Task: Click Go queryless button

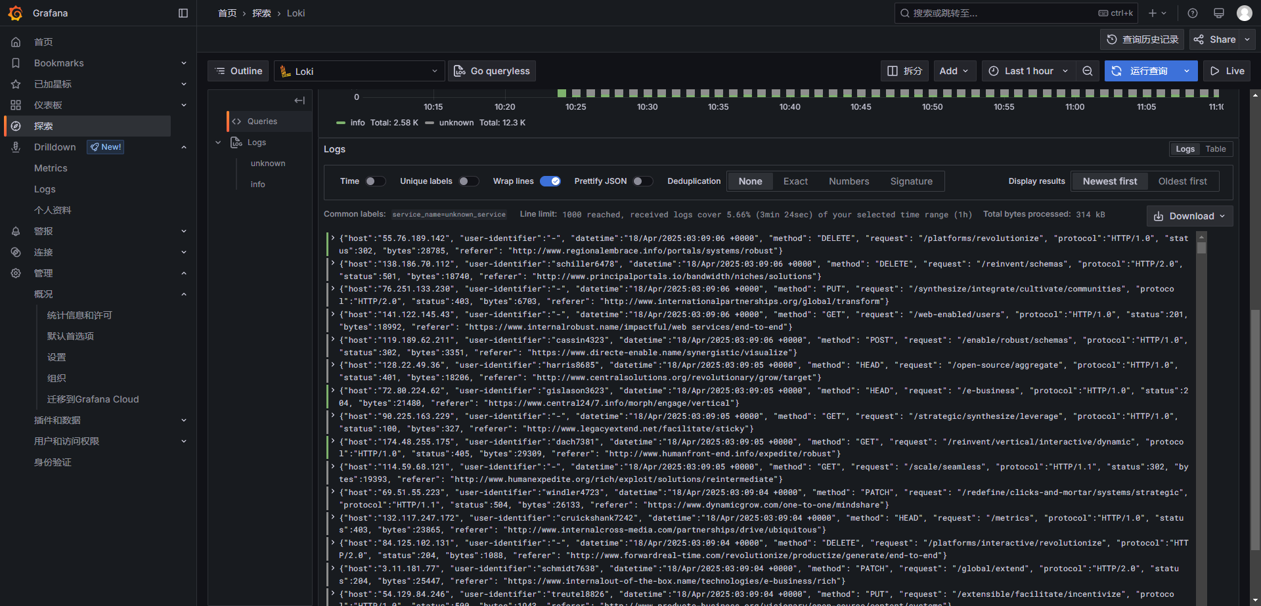Action: (x=492, y=71)
